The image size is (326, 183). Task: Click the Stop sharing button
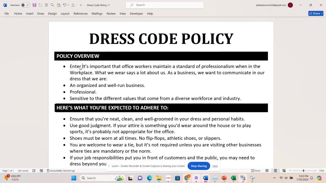pos(199,166)
